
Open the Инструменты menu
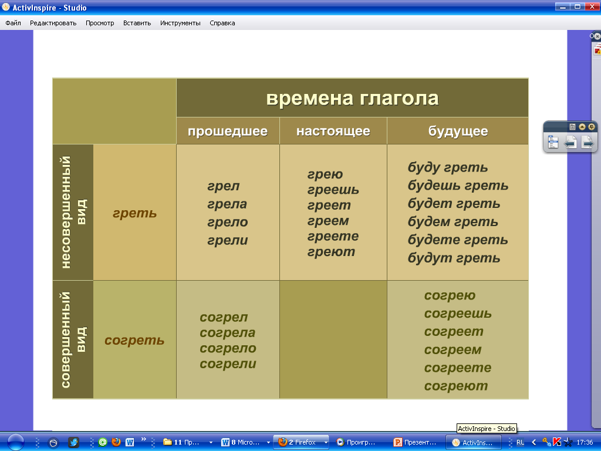[180, 23]
